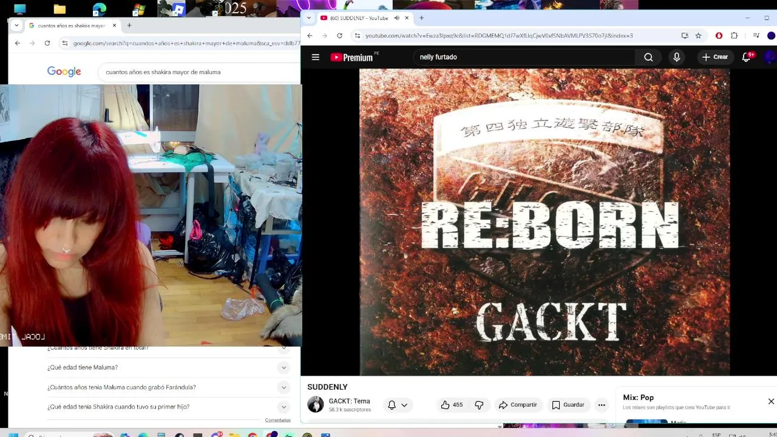The width and height of the screenshot is (777, 437).
Task: View site information in the Google window
Action: pyautogui.click(x=65, y=43)
